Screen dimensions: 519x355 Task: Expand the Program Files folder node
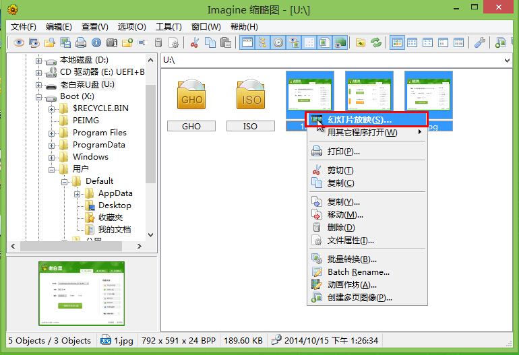click(51, 133)
